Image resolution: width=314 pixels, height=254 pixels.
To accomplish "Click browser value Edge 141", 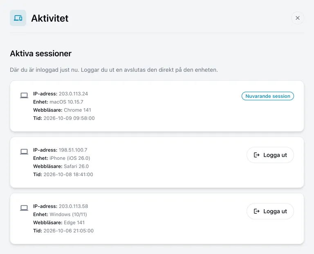I will pyautogui.click(x=74, y=223).
